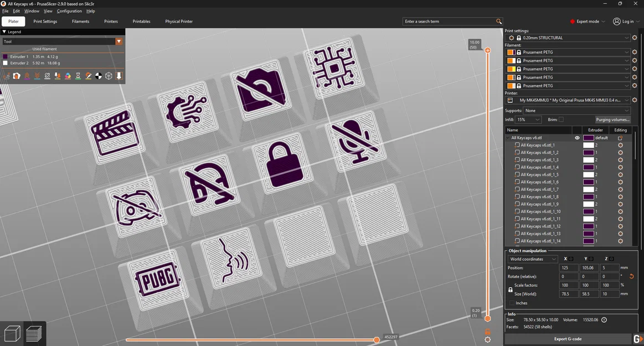Open Expert mode dropdown
The image size is (644, 346).
pos(588,22)
